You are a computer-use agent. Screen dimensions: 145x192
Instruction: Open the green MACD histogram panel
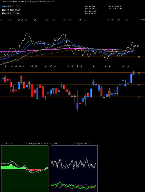click(25, 169)
